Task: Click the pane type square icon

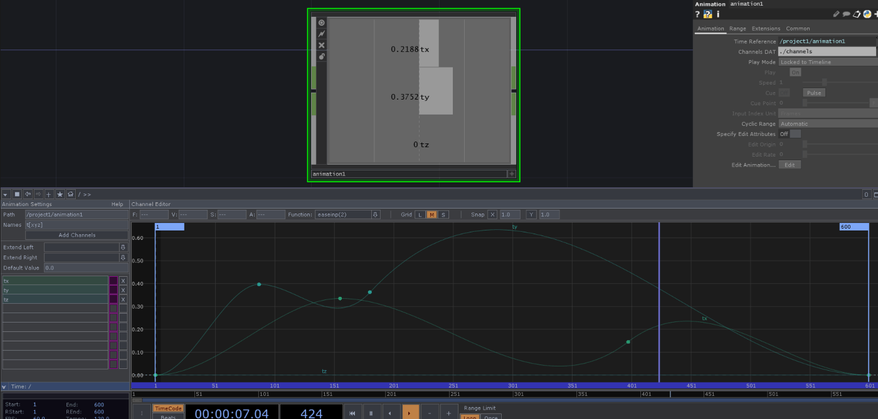Action: pyautogui.click(x=18, y=195)
